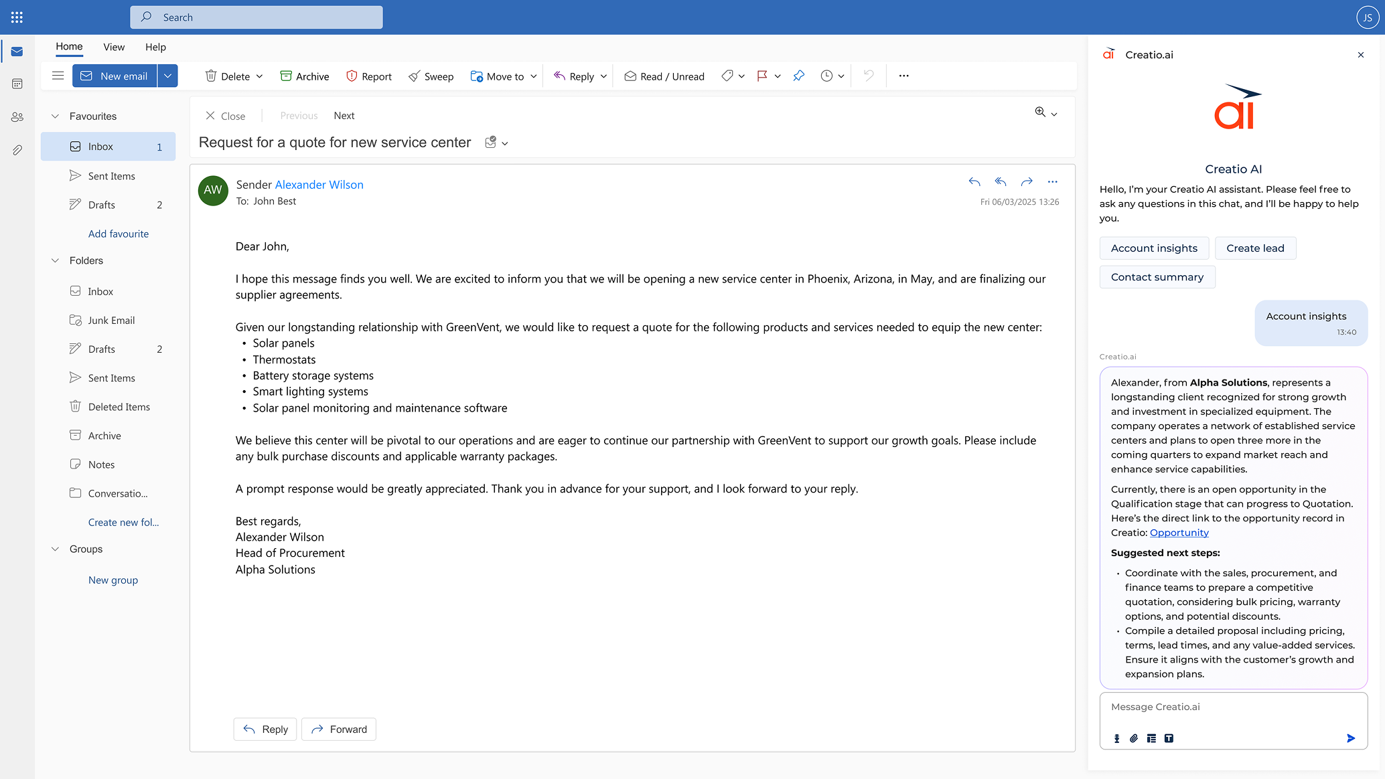Open the app launcher grid icon
The width and height of the screenshot is (1385, 779).
click(x=17, y=17)
